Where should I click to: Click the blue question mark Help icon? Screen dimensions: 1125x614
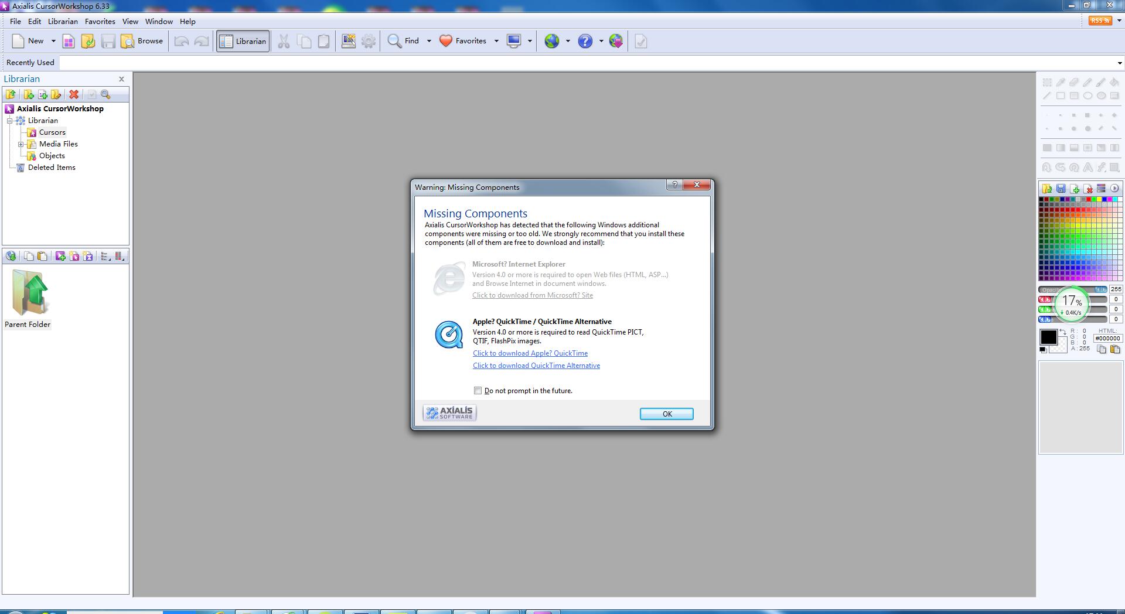tap(585, 41)
